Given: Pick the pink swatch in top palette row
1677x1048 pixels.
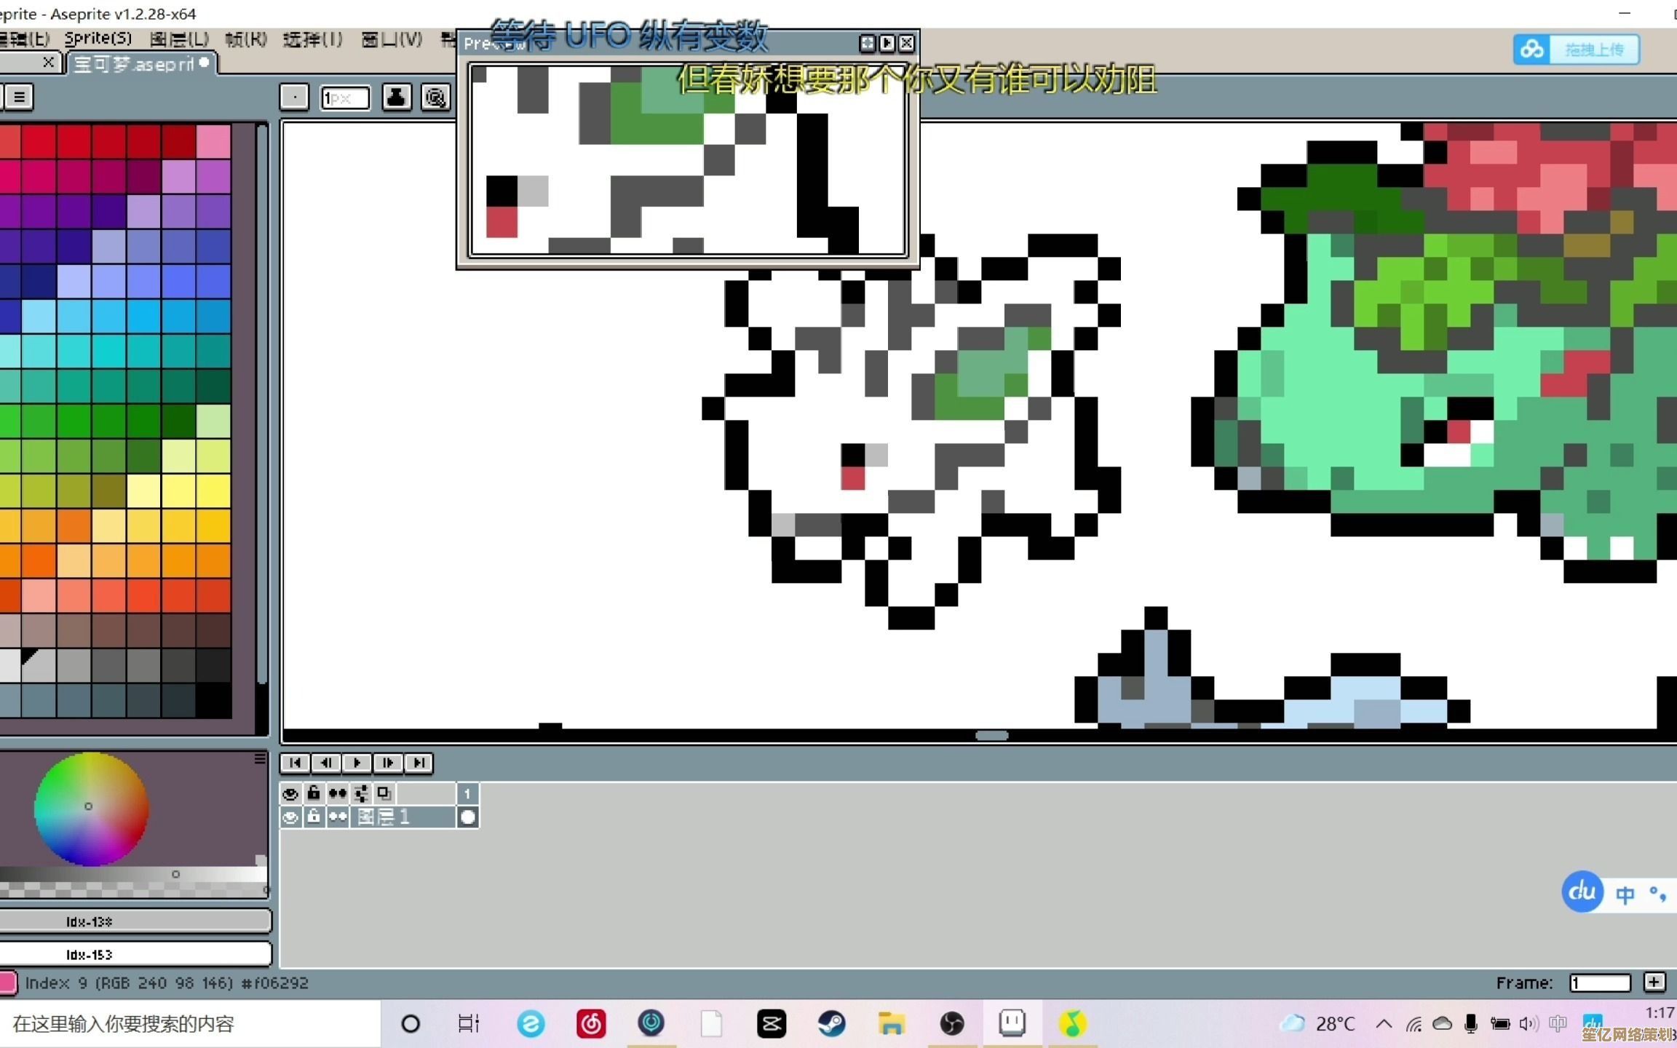Looking at the screenshot, I should [213, 141].
